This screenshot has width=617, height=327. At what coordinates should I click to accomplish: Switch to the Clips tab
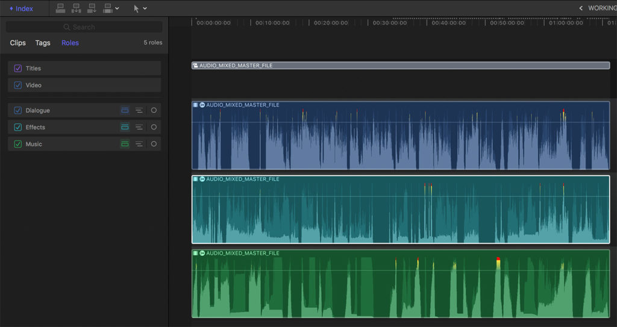point(17,43)
